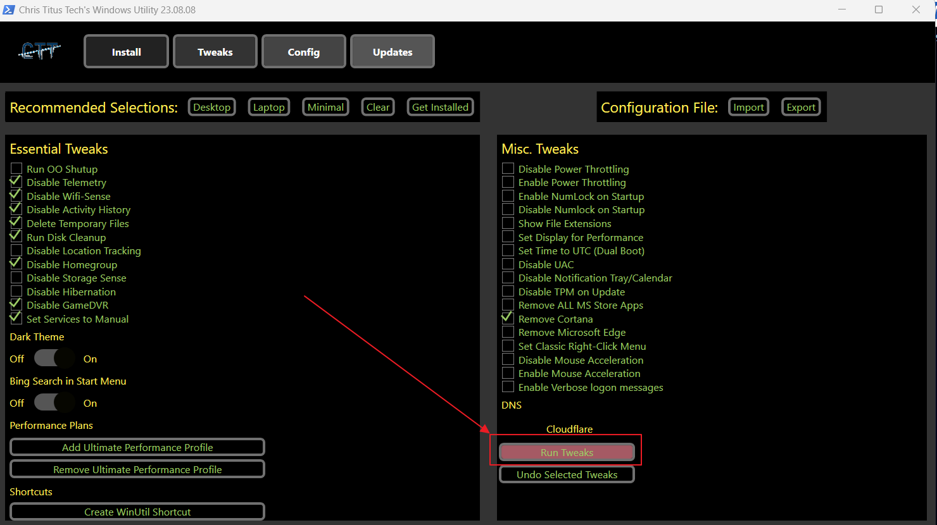Uncheck Disable Wifi-Sense
This screenshot has width=937, height=525.
[x=16, y=196]
